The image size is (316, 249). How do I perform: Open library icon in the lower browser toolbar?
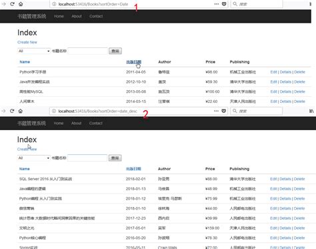[x=311, y=111]
